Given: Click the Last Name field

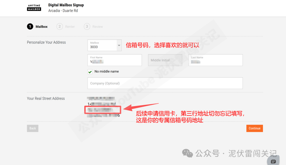Looking at the screenshot, I should coord(215,60).
